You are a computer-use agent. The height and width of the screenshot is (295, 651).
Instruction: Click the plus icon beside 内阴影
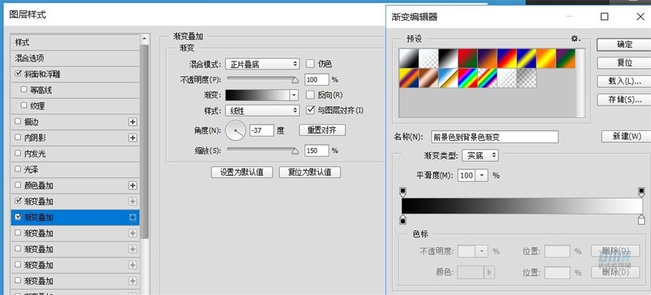pos(132,138)
